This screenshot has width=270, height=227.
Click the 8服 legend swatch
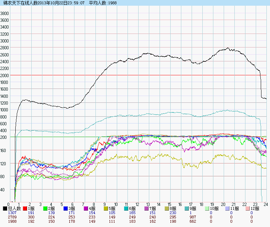click(167, 208)
